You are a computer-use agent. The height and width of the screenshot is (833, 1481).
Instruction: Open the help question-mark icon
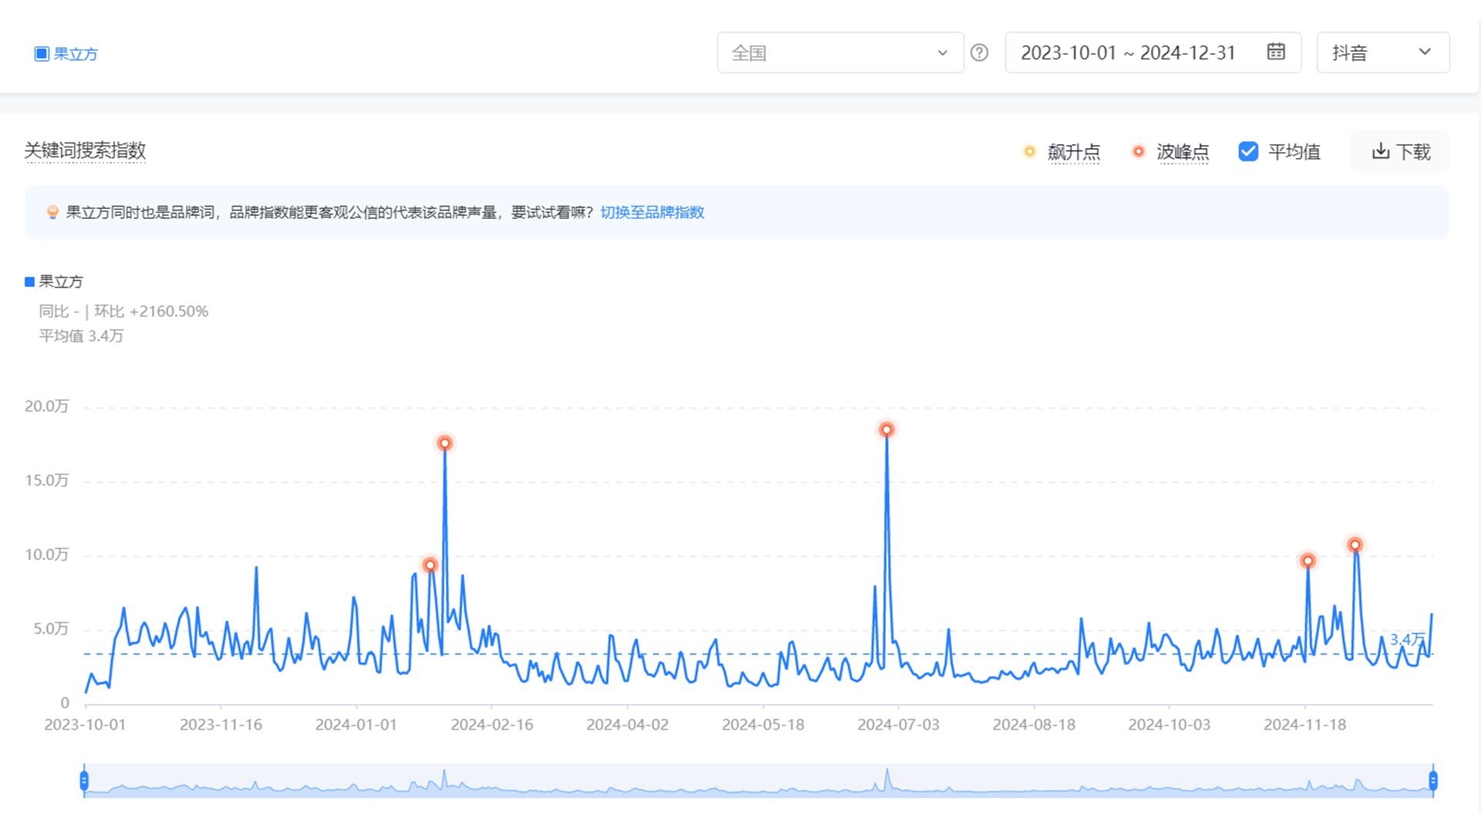pyautogui.click(x=980, y=52)
